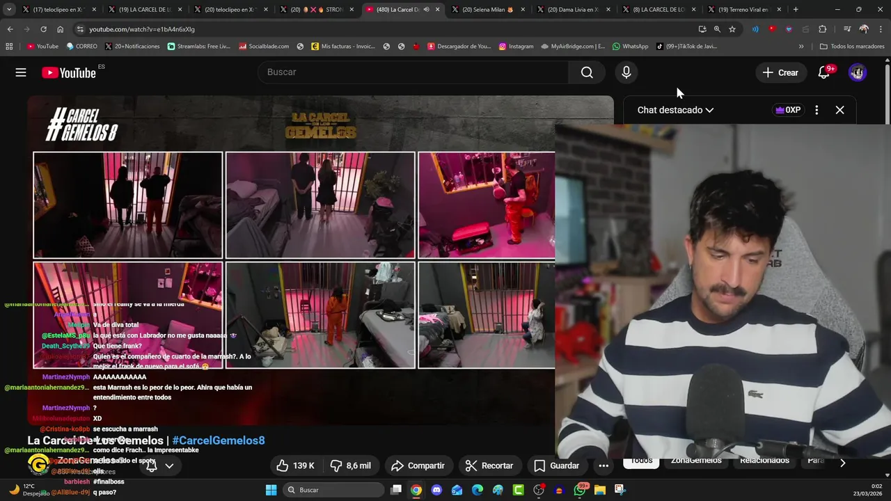Open the Streamlabs bookmark

coord(199,47)
